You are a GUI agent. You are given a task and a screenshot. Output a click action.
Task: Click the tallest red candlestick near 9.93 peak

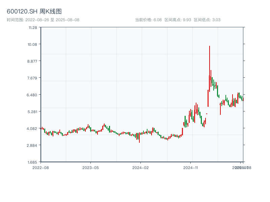point(210,69)
